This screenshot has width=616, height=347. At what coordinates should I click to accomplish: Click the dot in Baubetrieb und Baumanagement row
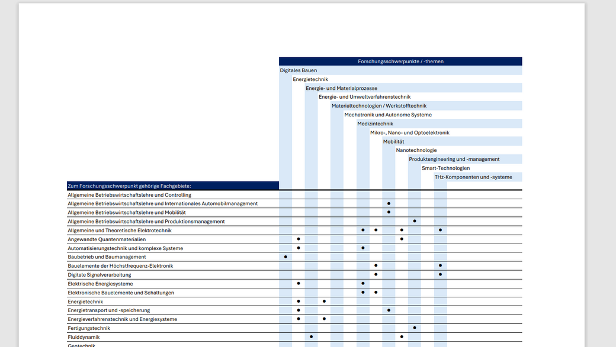pyautogui.click(x=285, y=257)
